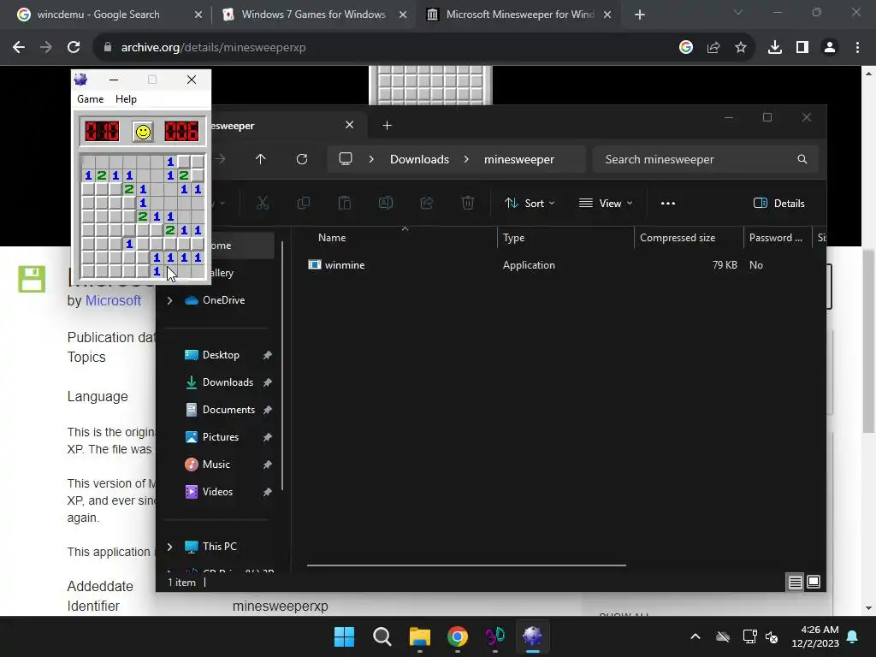This screenshot has width=876, height=657.
Task: Click the Up arrow in File Explorer
Action: point(260,159)
